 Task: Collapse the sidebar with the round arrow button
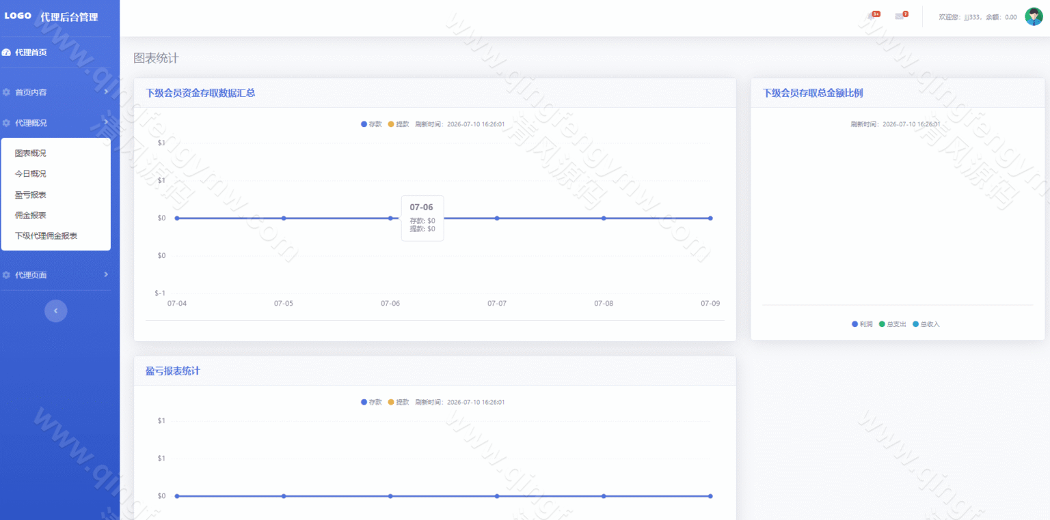coord(56,310)
